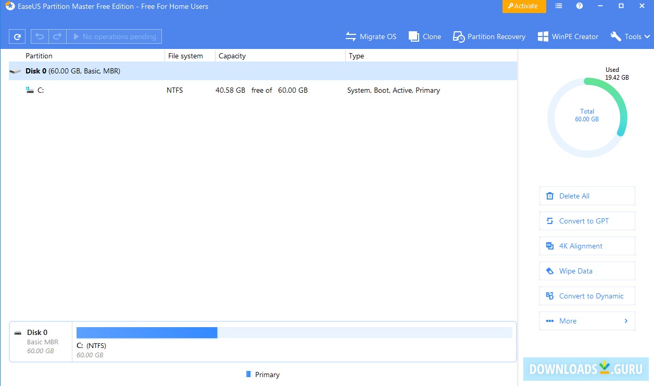Viewport: 654px width, 386px height.
Task: Open the Migrate OS wizard
Action: point(371,36)
